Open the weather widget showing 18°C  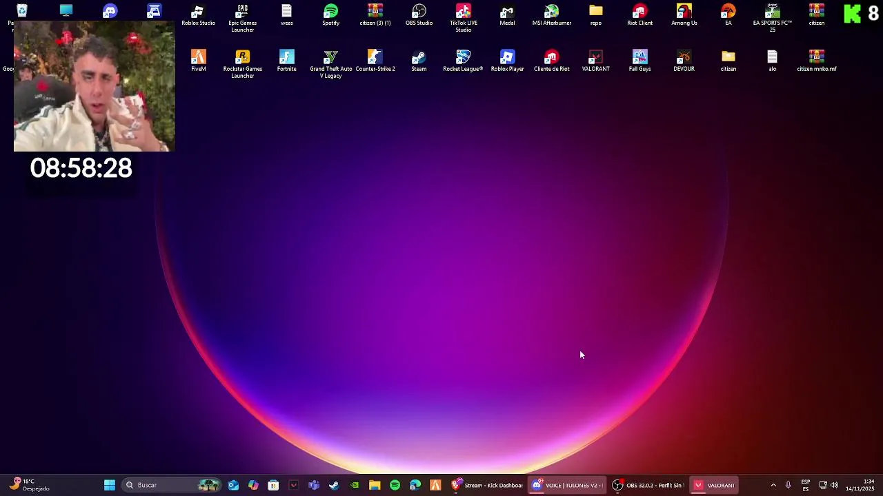[x=30, y=485]
